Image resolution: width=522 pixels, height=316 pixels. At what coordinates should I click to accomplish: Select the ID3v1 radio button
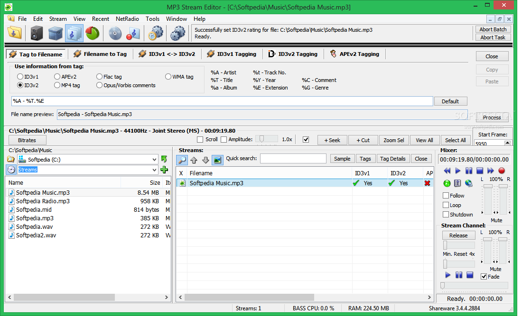pyautogui.click(x=20, y=77)
